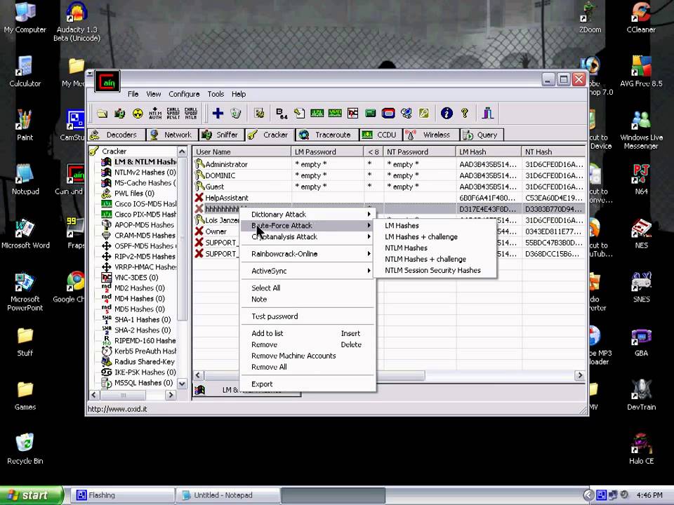Switch to the Sniffer tab
The image size is (674, 505).
click(221, 135)
